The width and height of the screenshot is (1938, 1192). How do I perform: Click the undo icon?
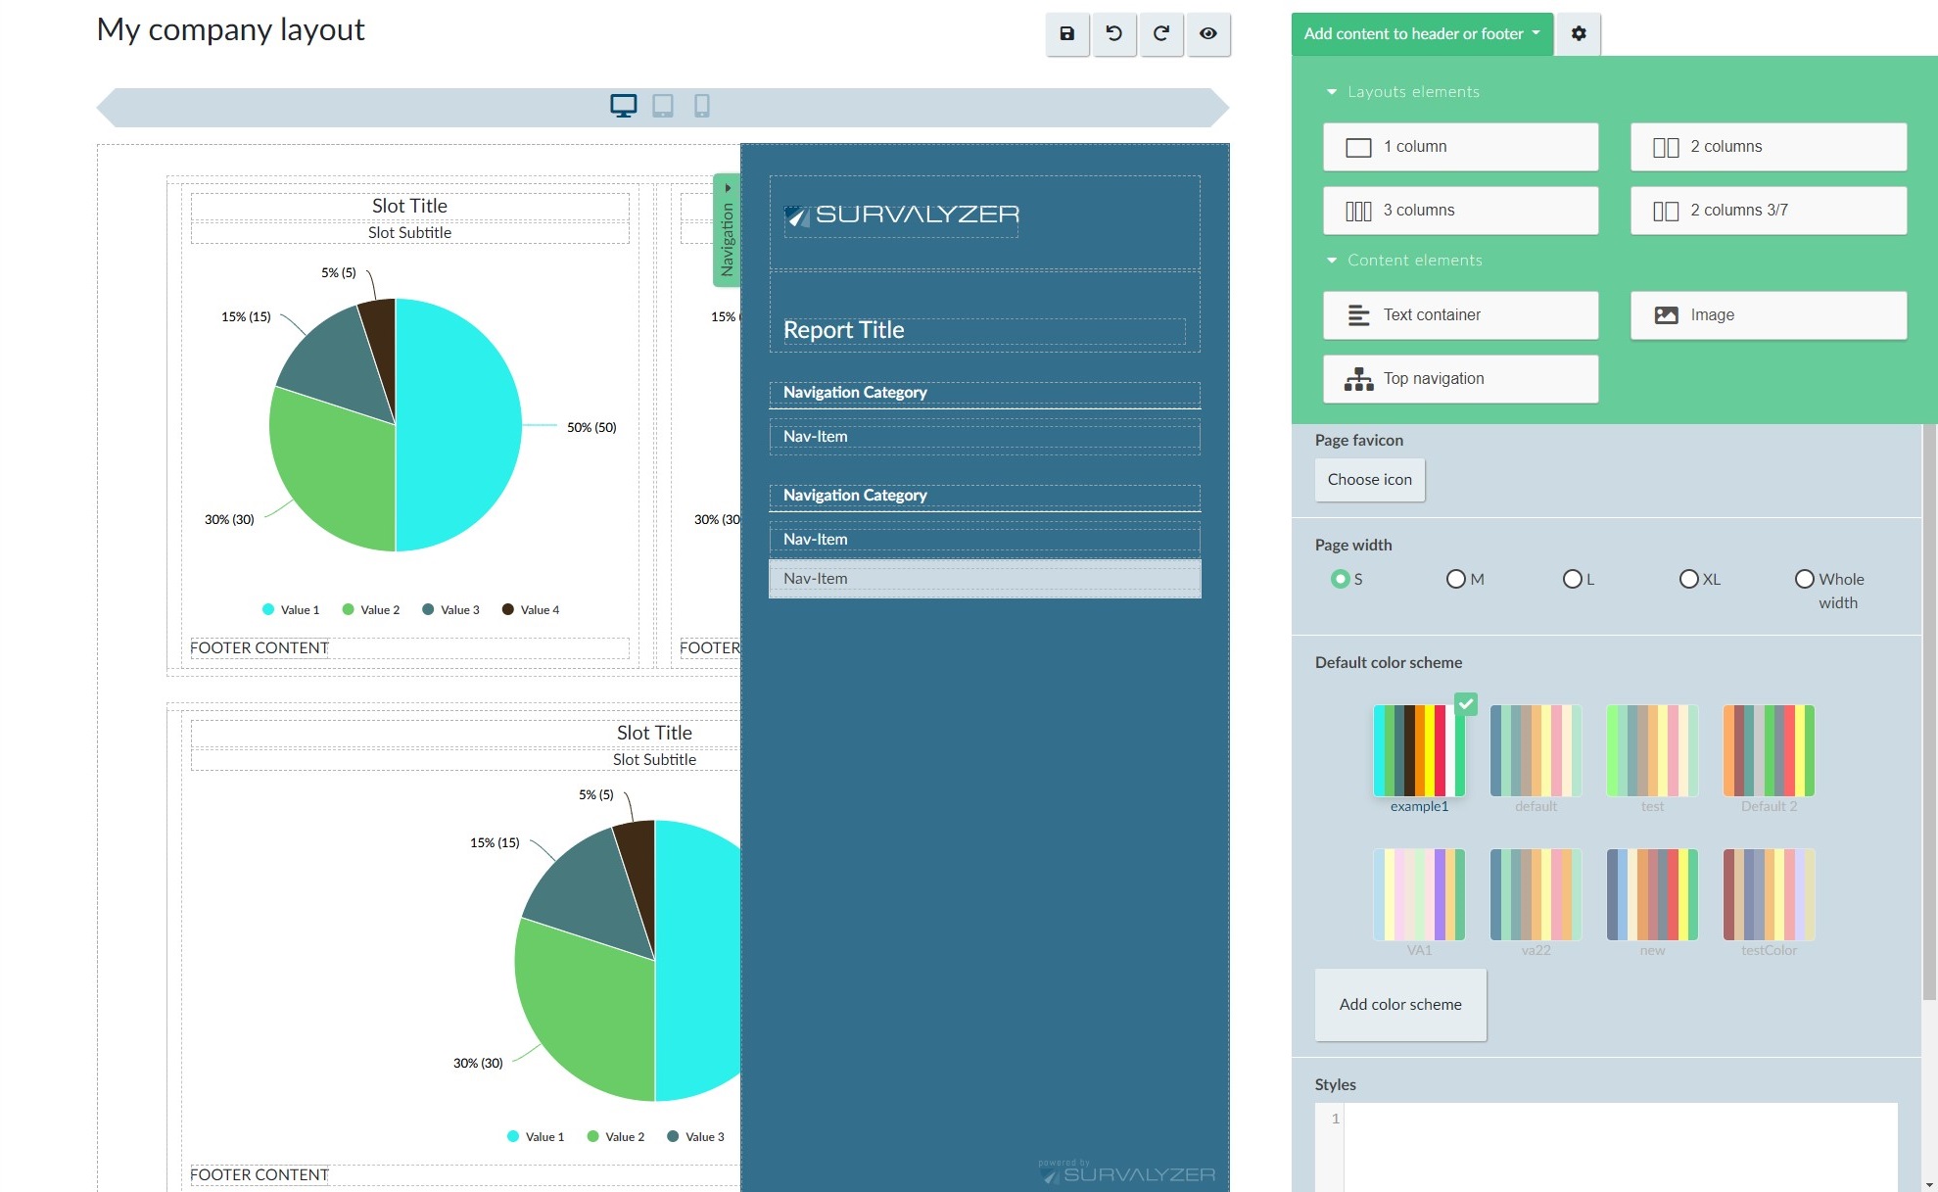(1113, 34)
